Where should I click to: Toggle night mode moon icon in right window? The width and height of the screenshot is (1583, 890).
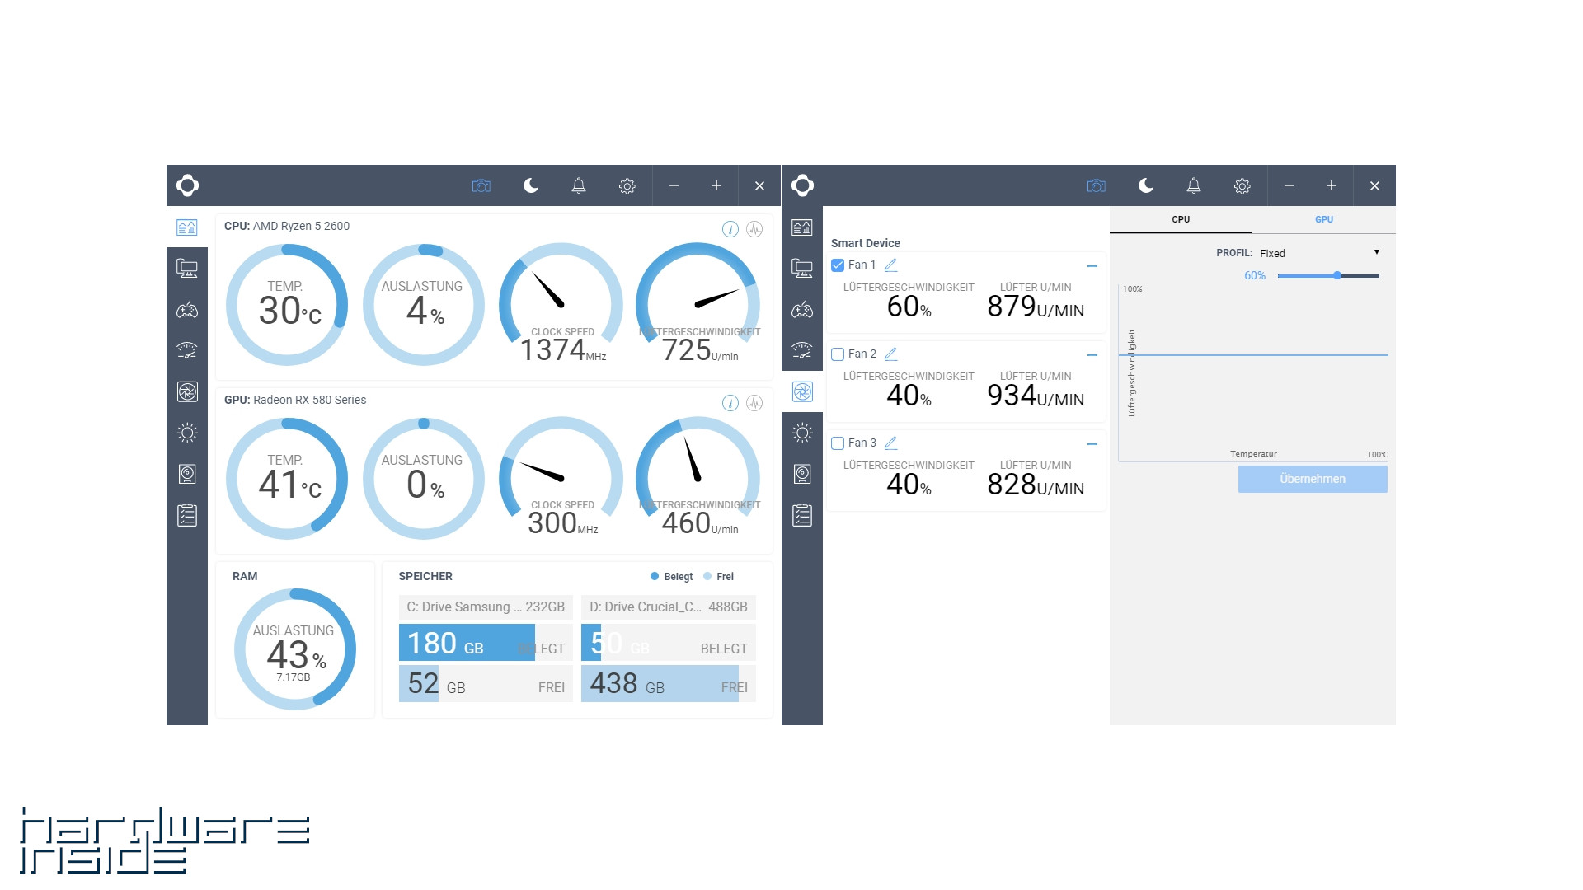pos(1146,185)
